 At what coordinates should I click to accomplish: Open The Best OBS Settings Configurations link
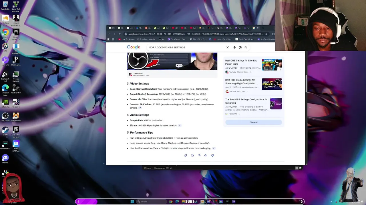(x=246, y=101)
